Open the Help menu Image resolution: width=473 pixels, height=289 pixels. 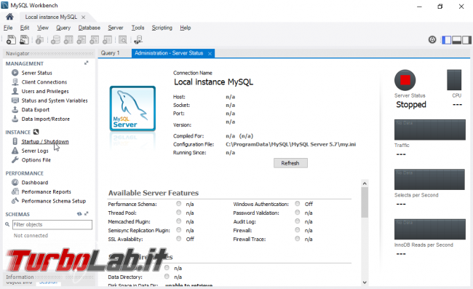click(x=186, y=28)
